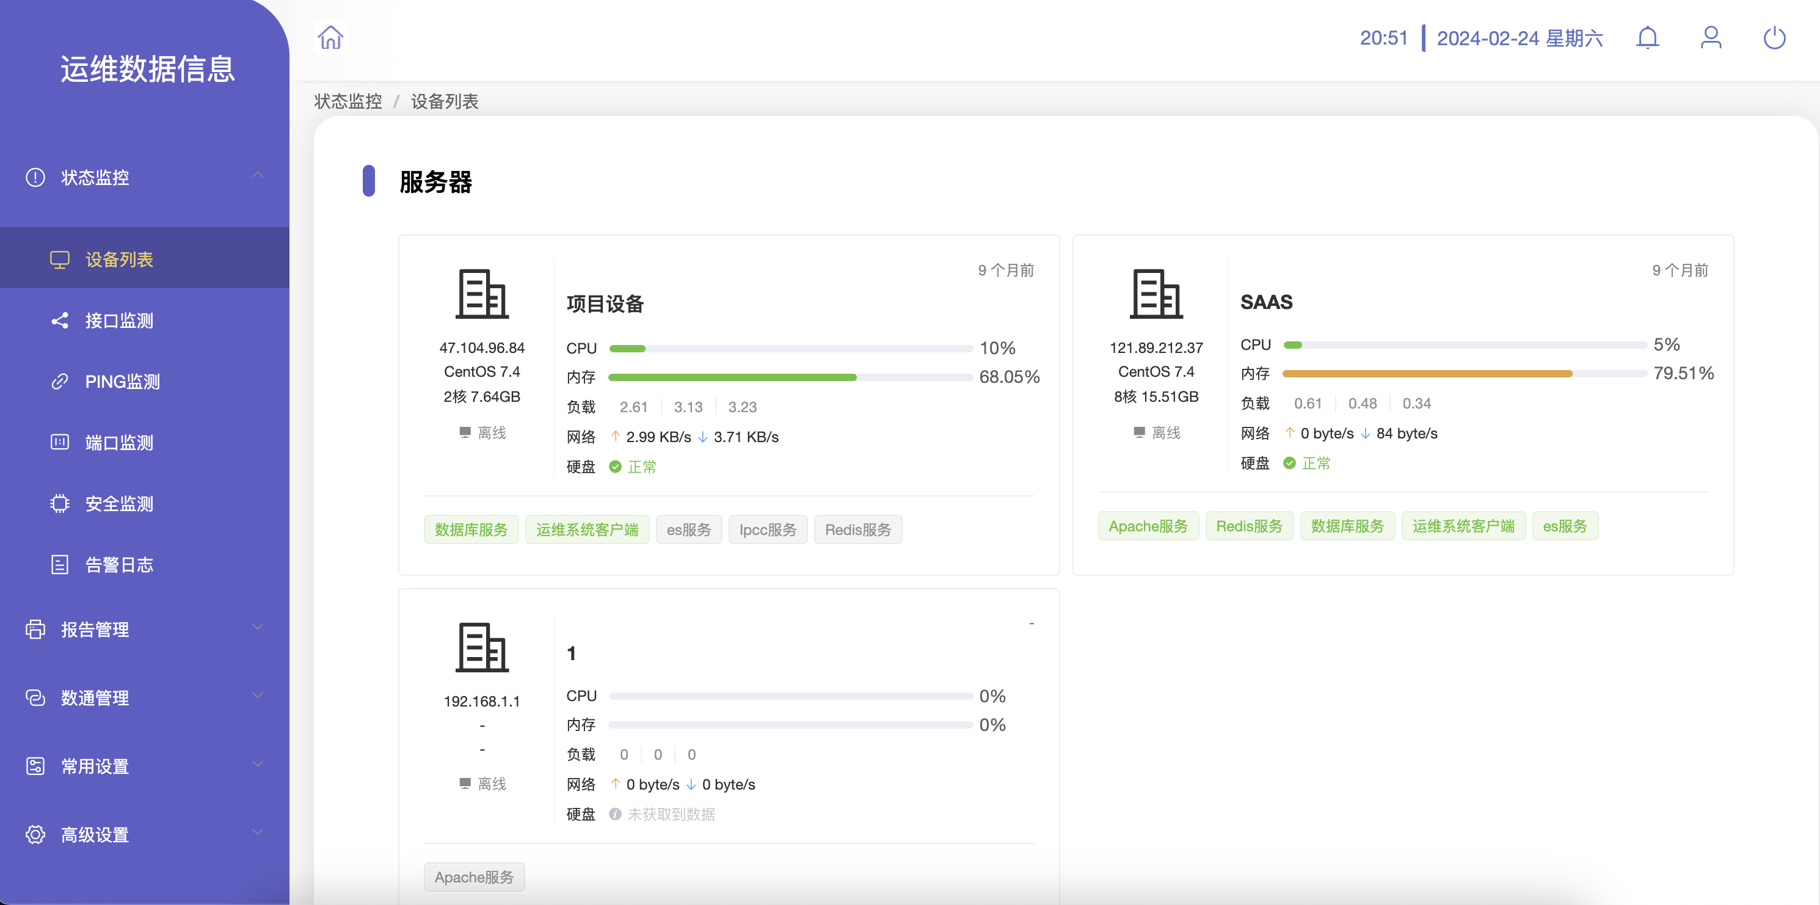Screen dimensions: 1820x905
Task: Click the building icon of server 1
Action: 482,647
